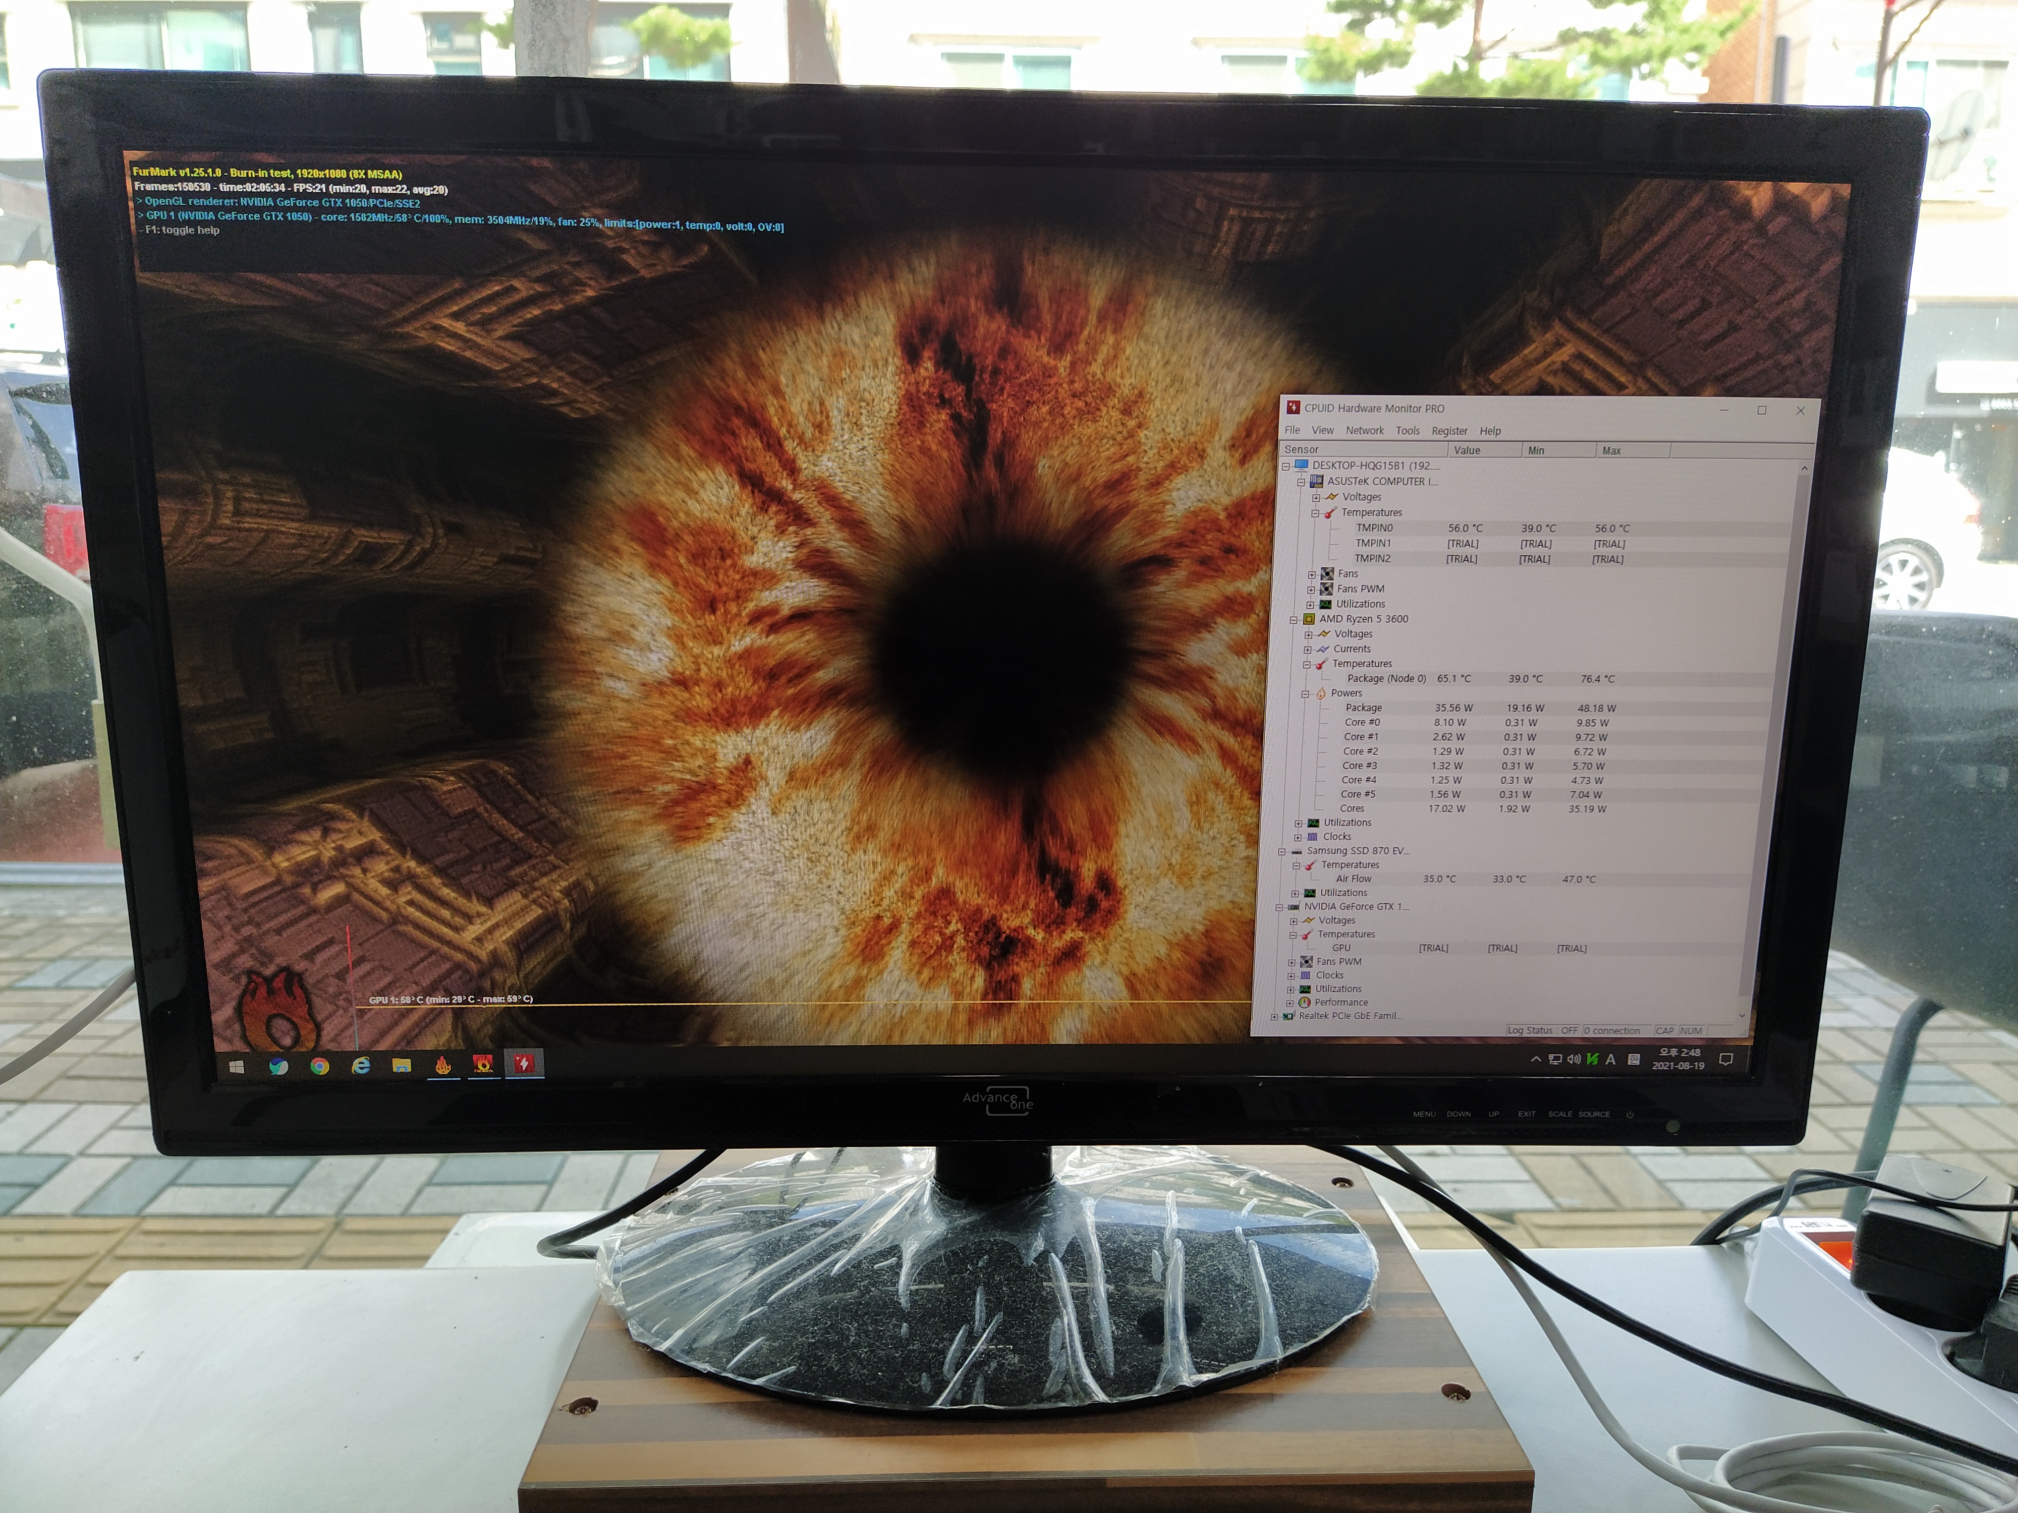
Task: Collapse the AMD Ryzen 5 3600 node
Action: 1294,620
